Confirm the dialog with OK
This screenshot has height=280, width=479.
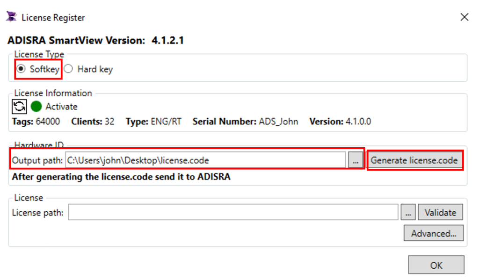coord(436,265)
